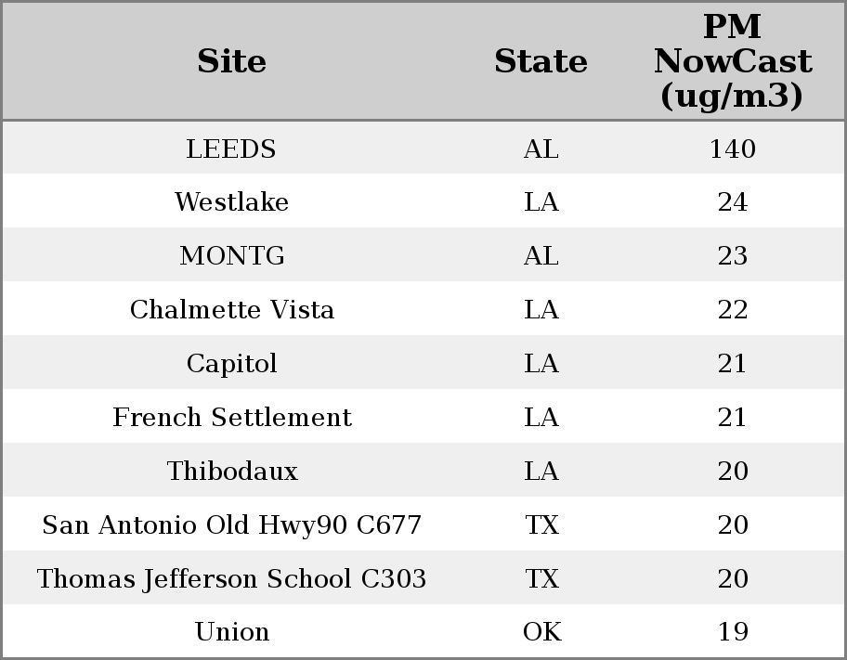
Task: Select the Thibodaux site cell
Action: [232, 471]
